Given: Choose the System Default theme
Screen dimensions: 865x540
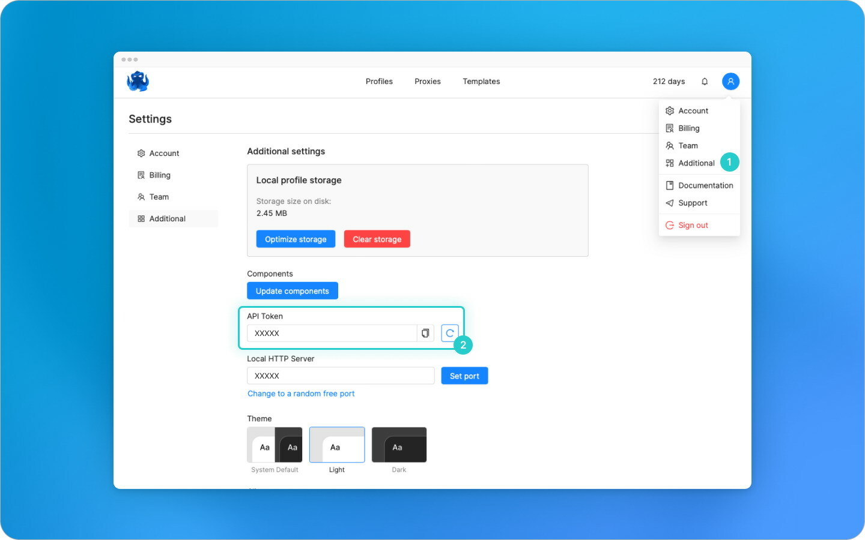Looking at the screenshot, I should point(275,445).
